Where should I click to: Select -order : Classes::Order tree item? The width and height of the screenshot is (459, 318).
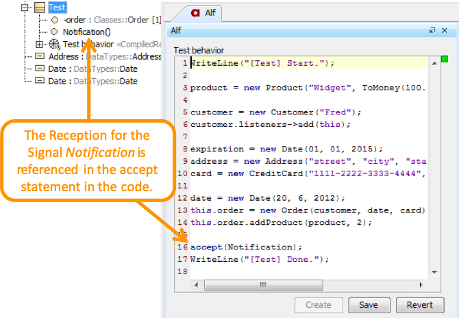coord(112,20)
